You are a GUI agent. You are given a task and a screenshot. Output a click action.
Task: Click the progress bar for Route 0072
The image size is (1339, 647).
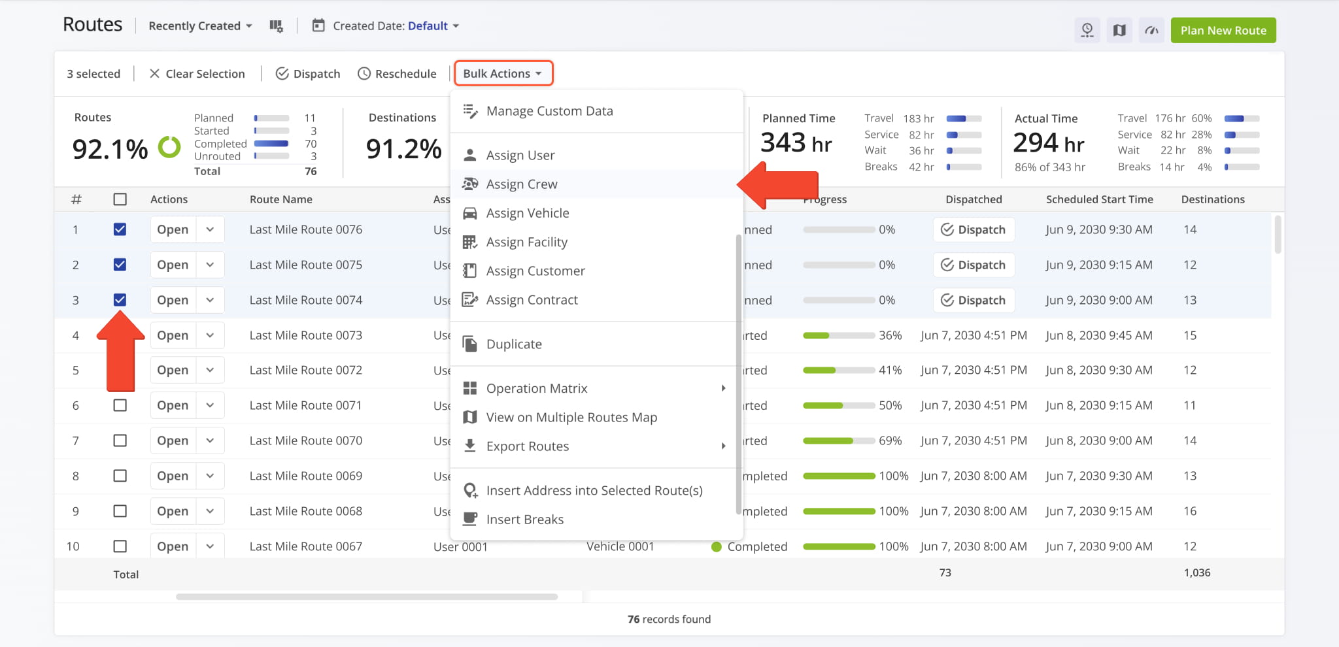(838, 371)
